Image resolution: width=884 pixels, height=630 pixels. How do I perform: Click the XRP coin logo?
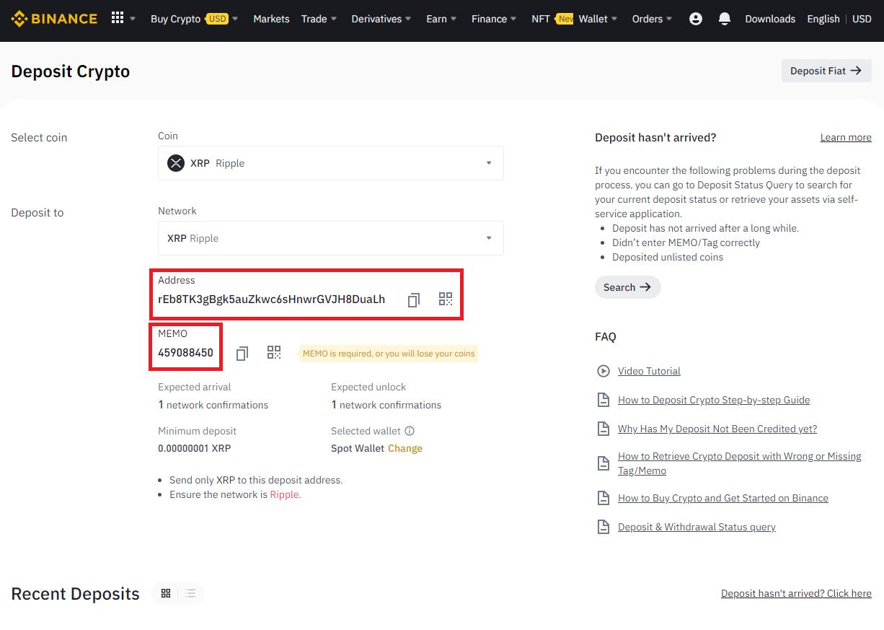click(176, 163)
